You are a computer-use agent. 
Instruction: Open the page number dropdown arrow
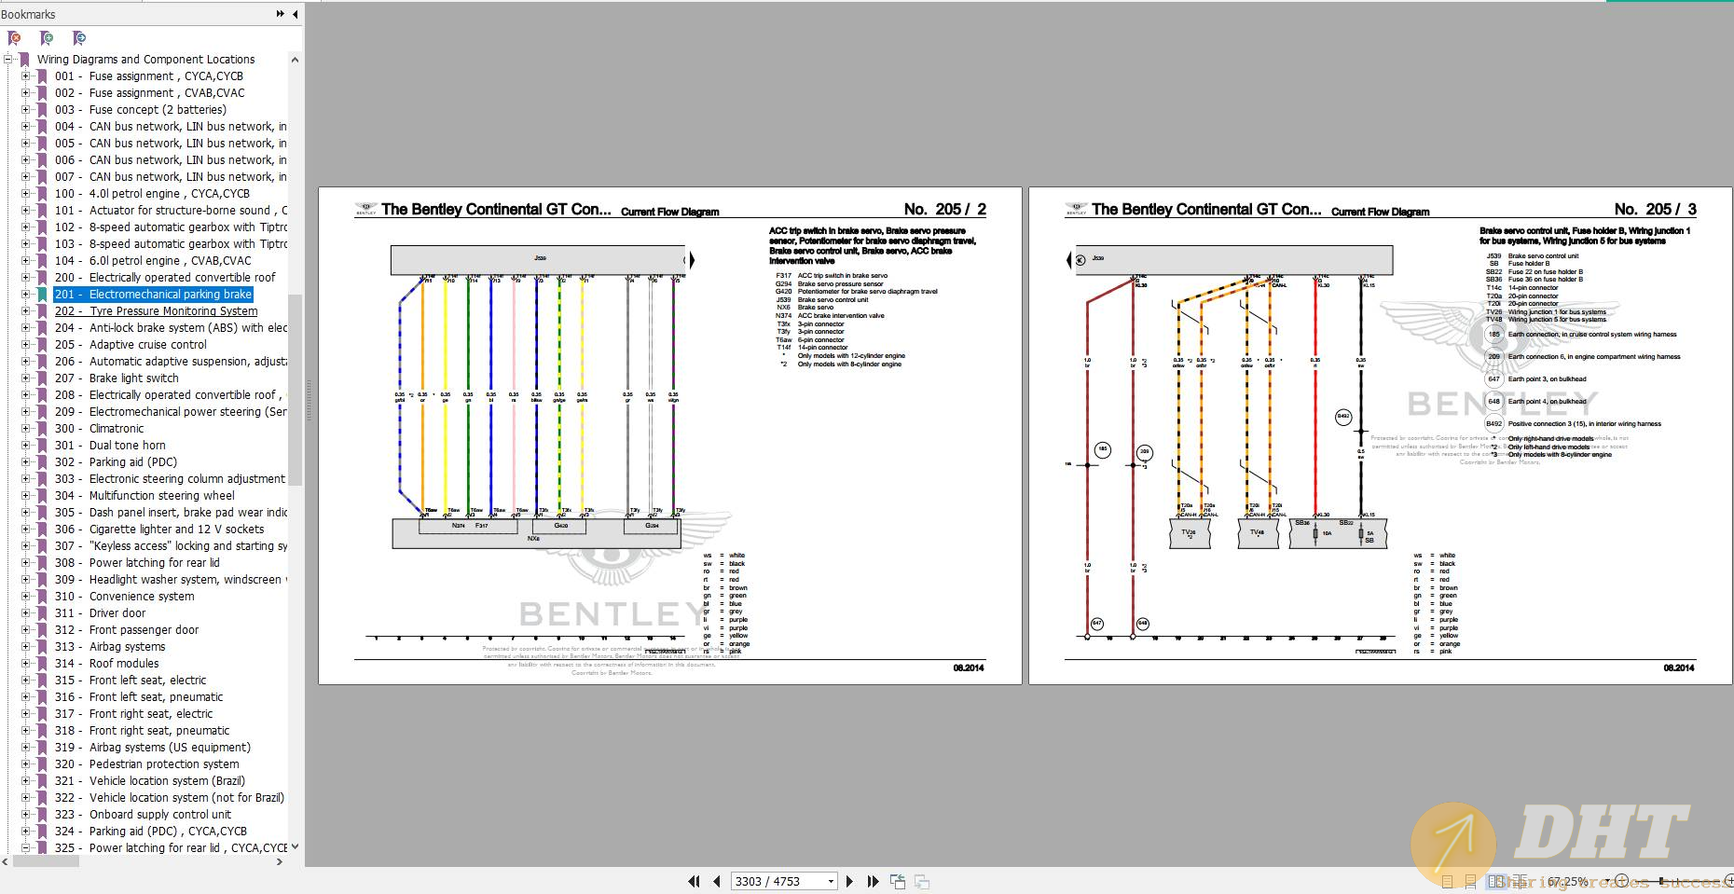(830, 881)
